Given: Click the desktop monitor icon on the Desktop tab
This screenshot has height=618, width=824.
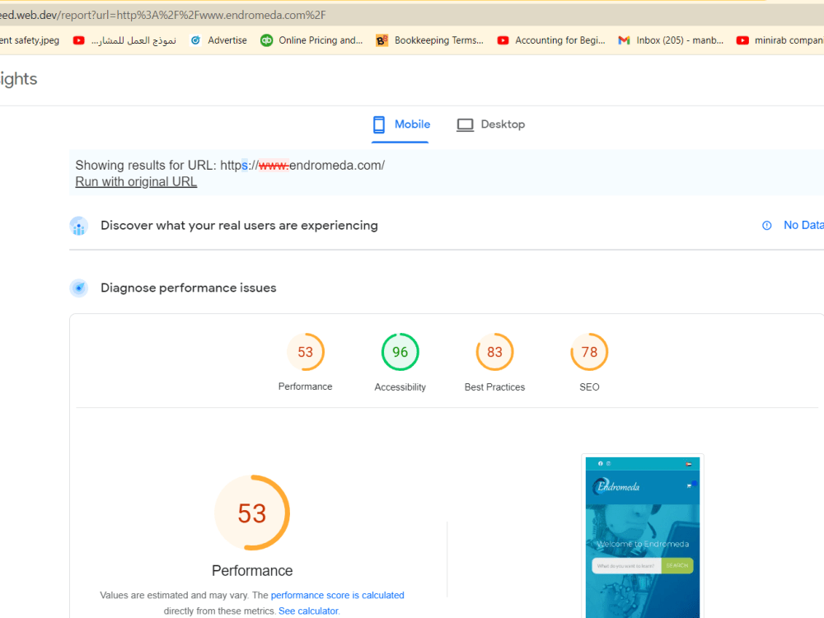Looking at the screenshot, I should (465, 124).
